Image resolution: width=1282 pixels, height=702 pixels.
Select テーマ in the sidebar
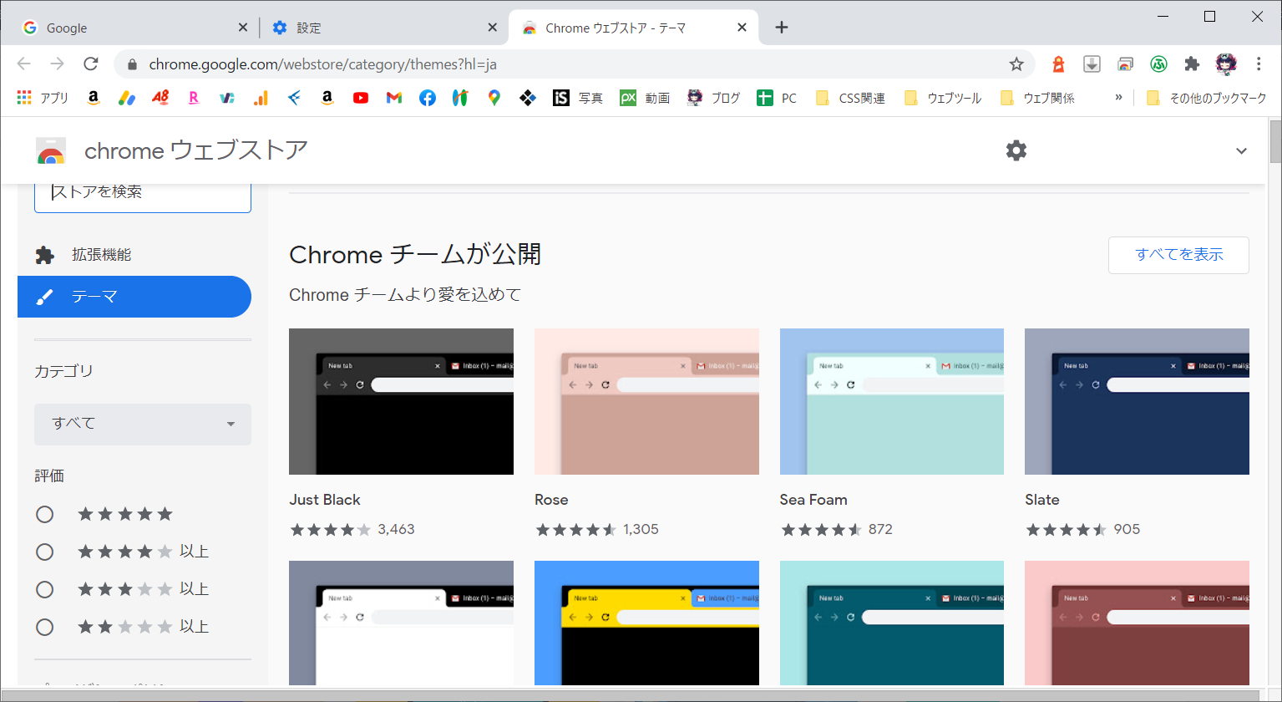[x=134, y=297]
